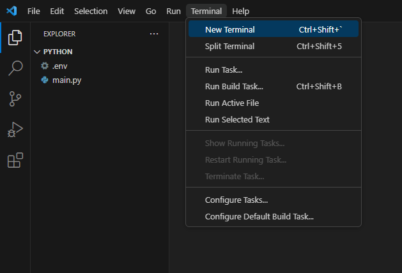Open Explorer views and more actions ellipsis
The width and height of the screenshot is (402, 273).
(153, 34)
